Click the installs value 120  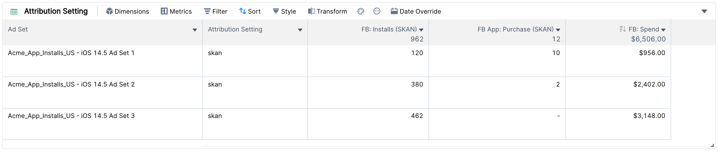click(417, 53)
